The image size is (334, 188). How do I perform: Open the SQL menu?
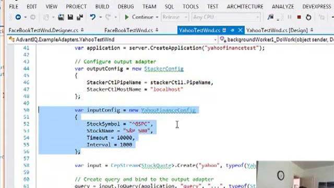pos(169,7)
